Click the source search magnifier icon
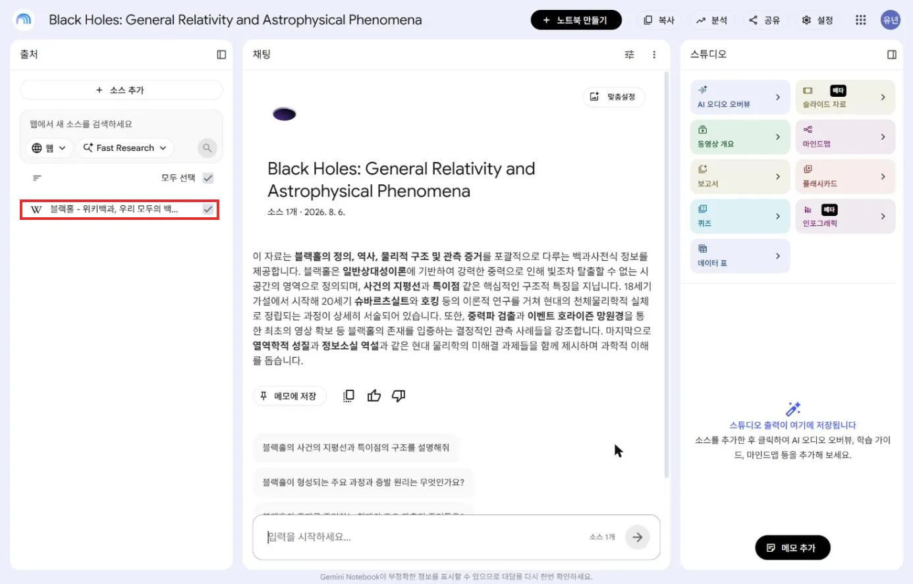The width and height of the screenshot is (913, 584). 207,148
